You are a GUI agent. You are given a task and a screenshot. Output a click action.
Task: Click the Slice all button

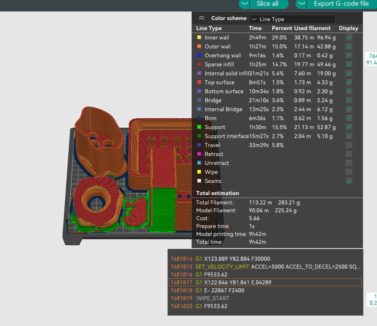pyautogui.click(x=268, y=4)
